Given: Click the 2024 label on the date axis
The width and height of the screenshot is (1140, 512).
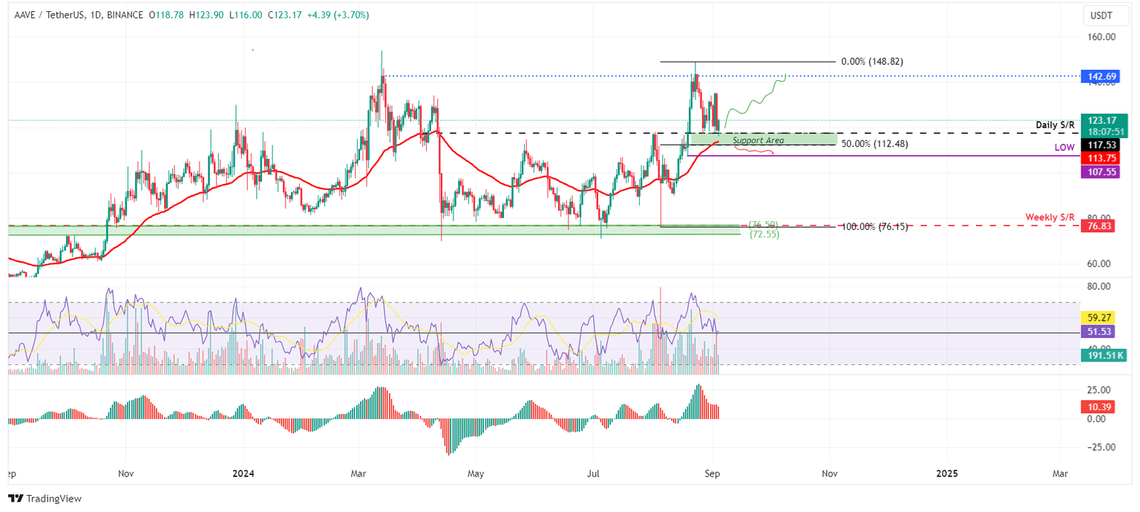Looking at the screenshot, I should 243,473.
